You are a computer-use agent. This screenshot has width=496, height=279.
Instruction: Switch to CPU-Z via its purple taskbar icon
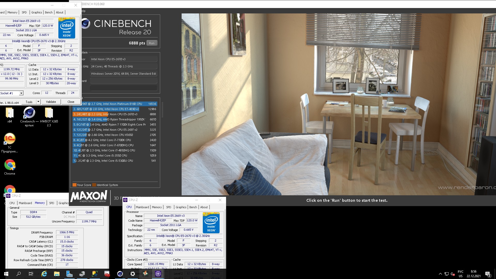pos(158,274)
